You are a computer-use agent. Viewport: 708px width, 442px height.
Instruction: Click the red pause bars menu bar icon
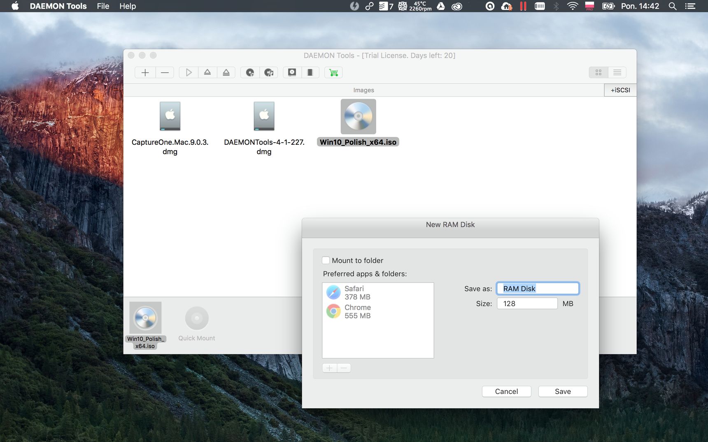click(523, 6)
